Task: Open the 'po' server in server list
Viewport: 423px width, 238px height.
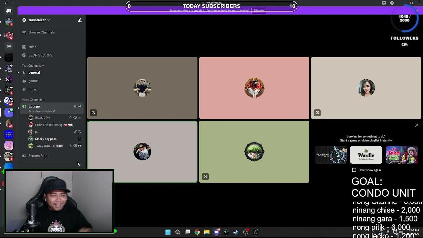Action: point(9,46)
